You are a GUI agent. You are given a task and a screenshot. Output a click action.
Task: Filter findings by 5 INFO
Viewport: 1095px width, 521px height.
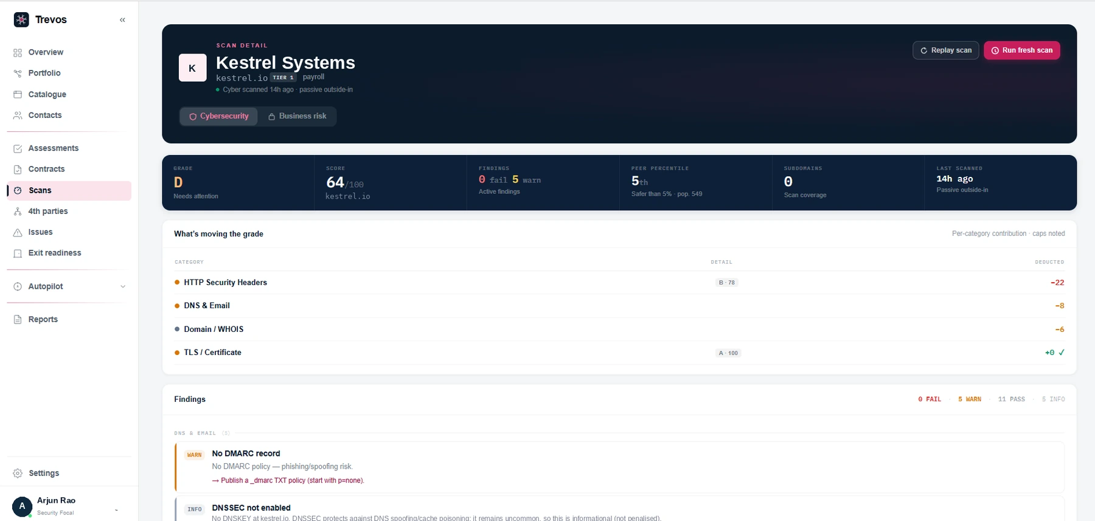[1054, 399]
